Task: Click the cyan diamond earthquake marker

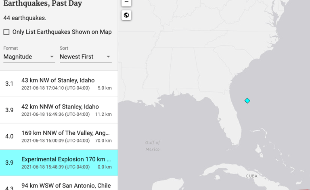Action: tap(247, 101)
